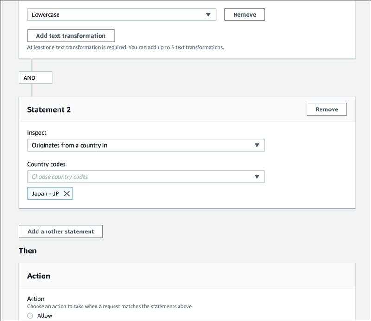
Task: Select the Allow radio button
Action: tap(30, 315)
